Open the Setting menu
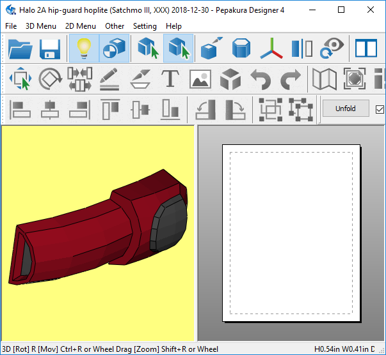 click(145, 26)
